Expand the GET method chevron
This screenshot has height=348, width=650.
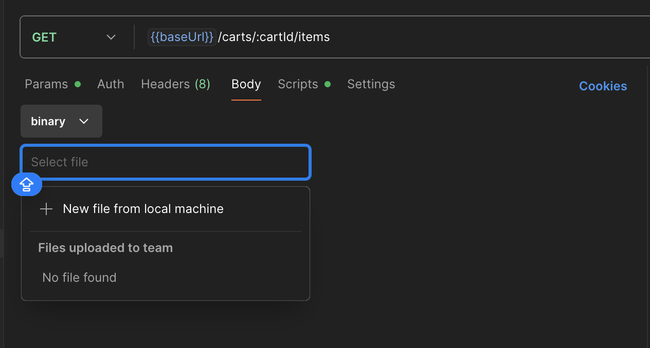(111, 37)
